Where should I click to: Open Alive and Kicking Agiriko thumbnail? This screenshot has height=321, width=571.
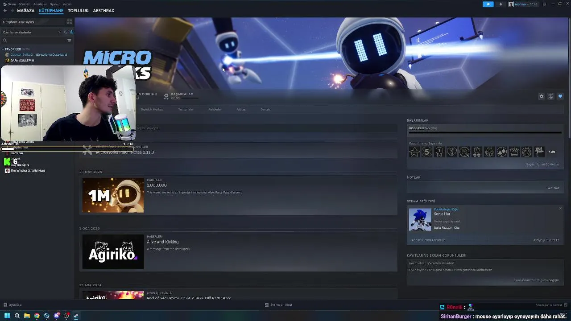[x=113, y=252]
